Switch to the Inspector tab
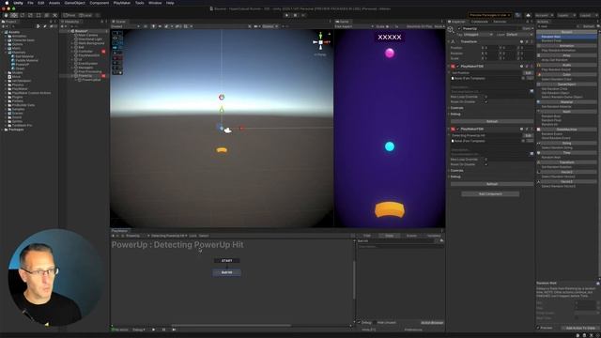Viewport: 601px width, 338px height. 457,22
